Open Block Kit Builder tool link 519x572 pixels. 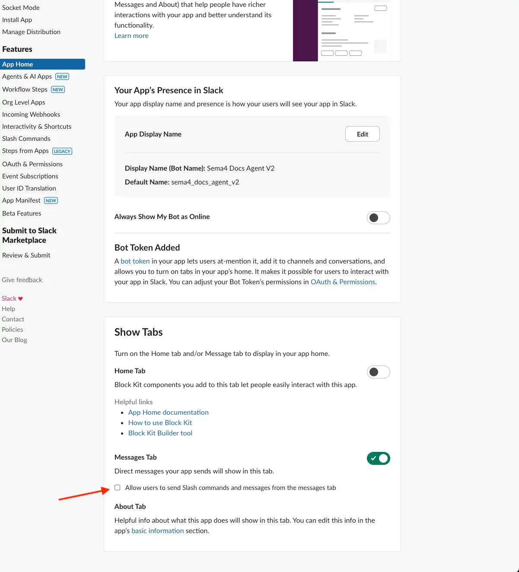point(160,433)
